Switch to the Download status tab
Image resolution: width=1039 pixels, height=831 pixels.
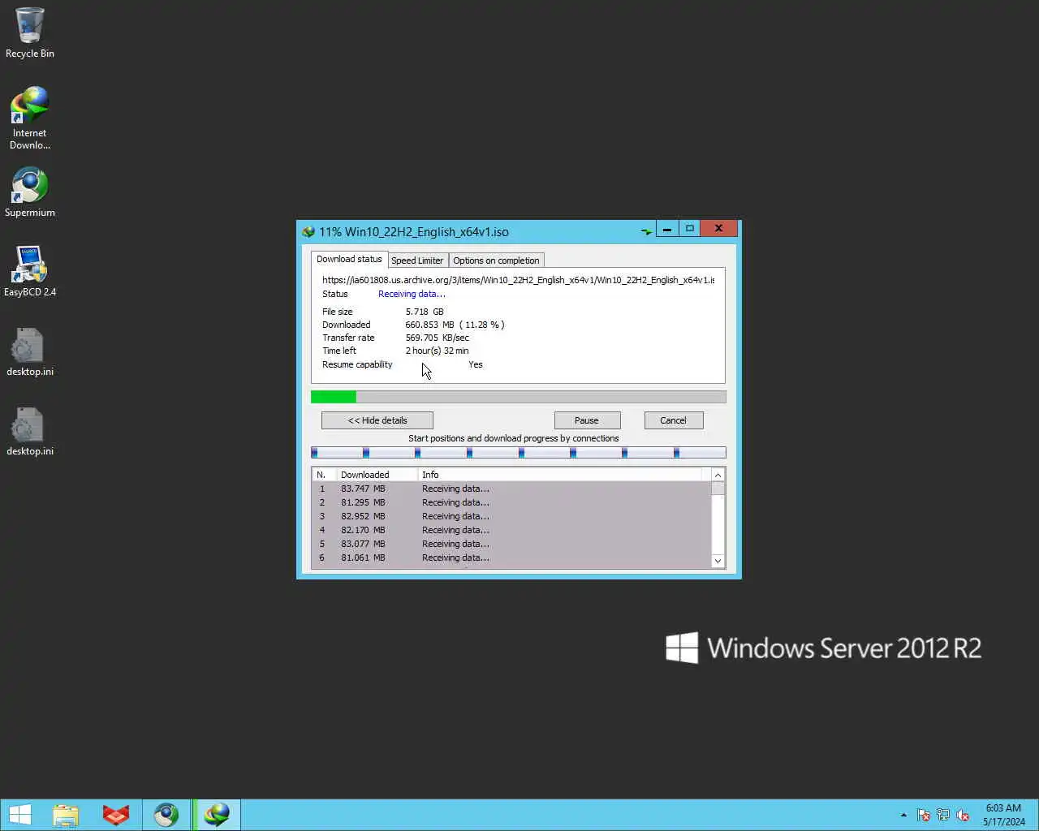[349, 259]
